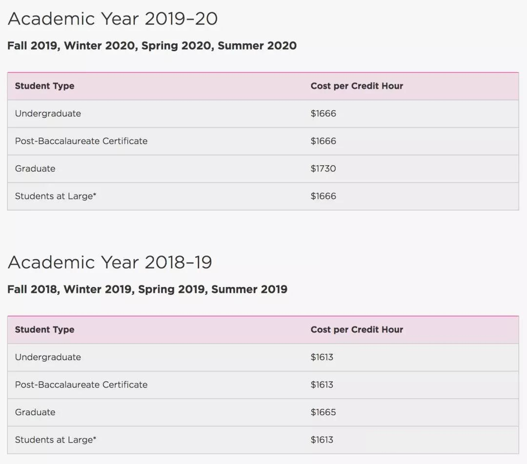Click Cost per Credit Hour header for 2018–19
527x464 pixels.
pyautogui.click(x=357, y=330)
